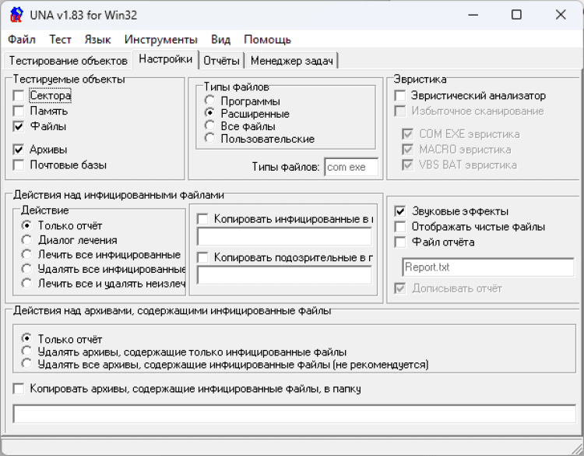Close the UNA window

(561, 15)
